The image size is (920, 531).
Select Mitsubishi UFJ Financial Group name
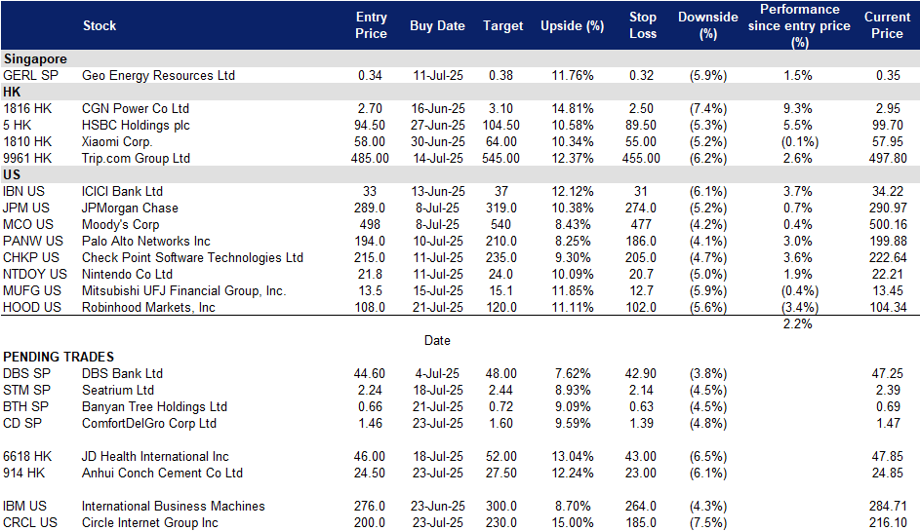183,290
